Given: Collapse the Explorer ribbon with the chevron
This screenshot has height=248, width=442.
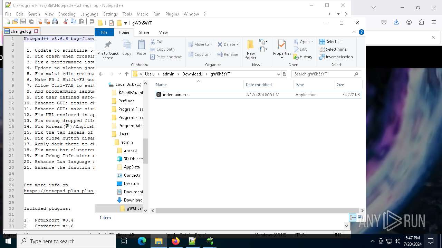Looking at the screenshot, I should [354, 32].
